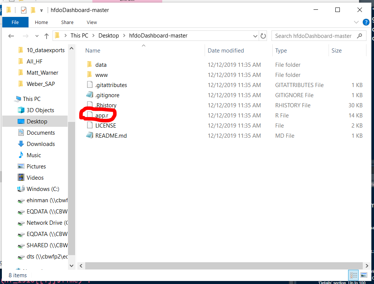
Task: Switch to large icons view
Action: click(363, 275)
